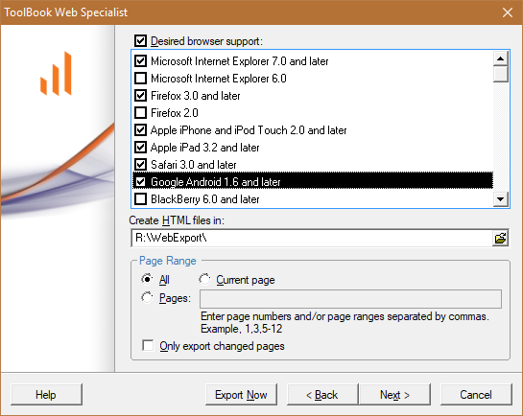Toggle the Desired browser support checkbox
523x416 pixels.
[140, 41]
